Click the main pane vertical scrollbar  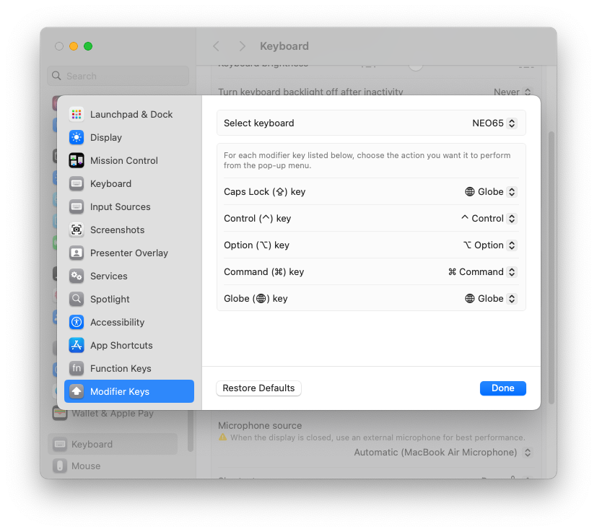[551, 268]
